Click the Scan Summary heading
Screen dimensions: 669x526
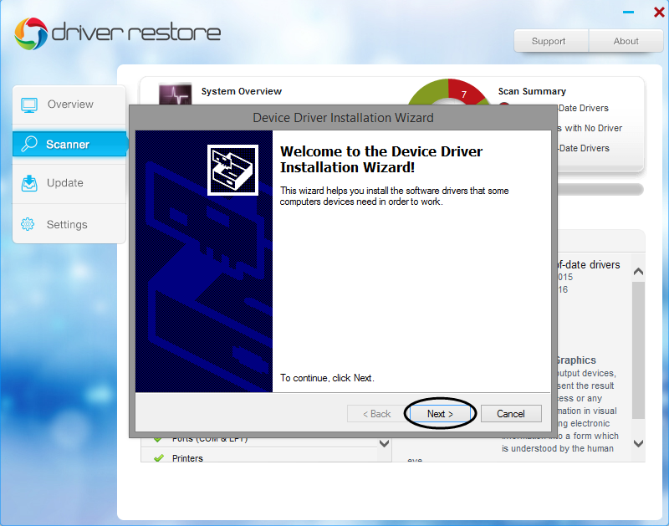(x=532, y=91)
